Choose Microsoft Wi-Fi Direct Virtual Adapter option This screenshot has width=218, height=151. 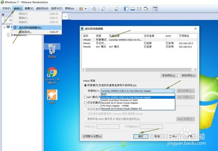point(138,103)
